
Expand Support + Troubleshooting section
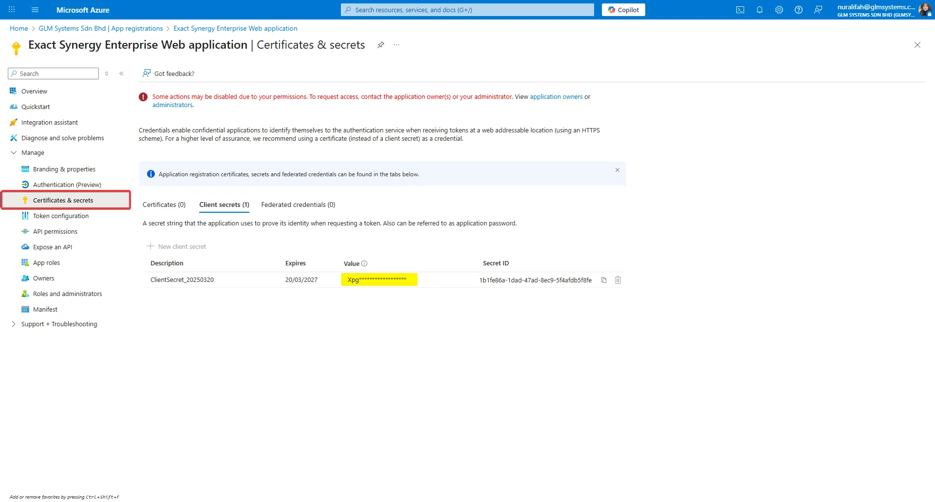point(14,324)
